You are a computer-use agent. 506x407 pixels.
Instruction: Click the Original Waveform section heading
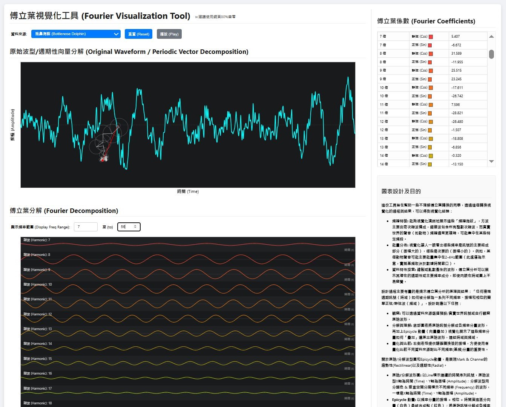tap(129, 52)
